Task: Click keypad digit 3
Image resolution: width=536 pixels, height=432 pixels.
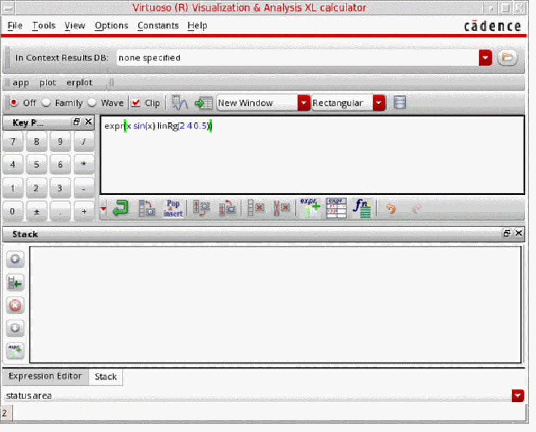Action: coord(60,188)
